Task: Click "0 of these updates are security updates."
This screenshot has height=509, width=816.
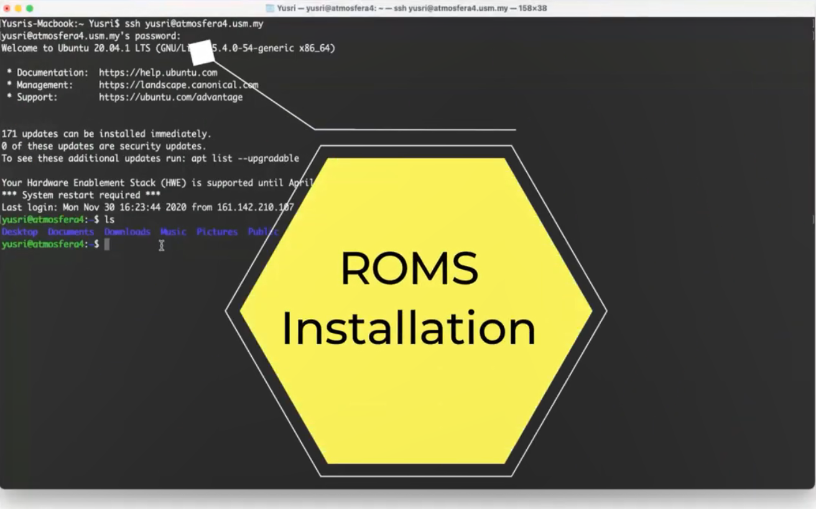Action: 104,147
